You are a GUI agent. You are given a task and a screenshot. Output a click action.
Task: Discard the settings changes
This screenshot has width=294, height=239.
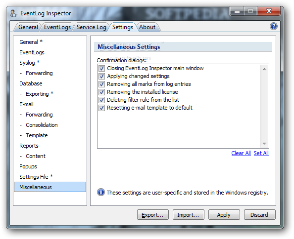coord(260,215)
